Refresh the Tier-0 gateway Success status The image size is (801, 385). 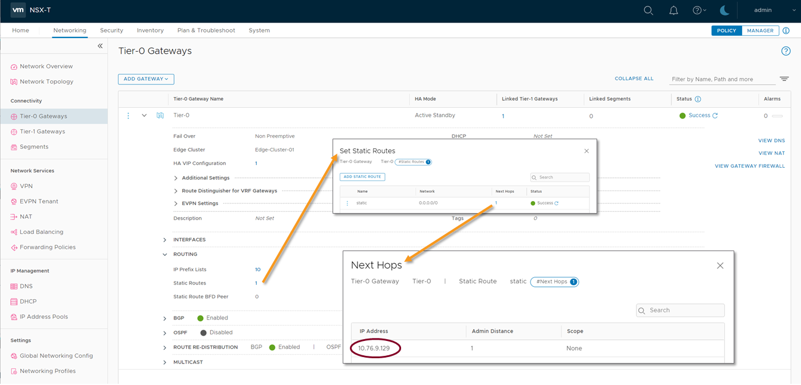click(x=715, y=115)
